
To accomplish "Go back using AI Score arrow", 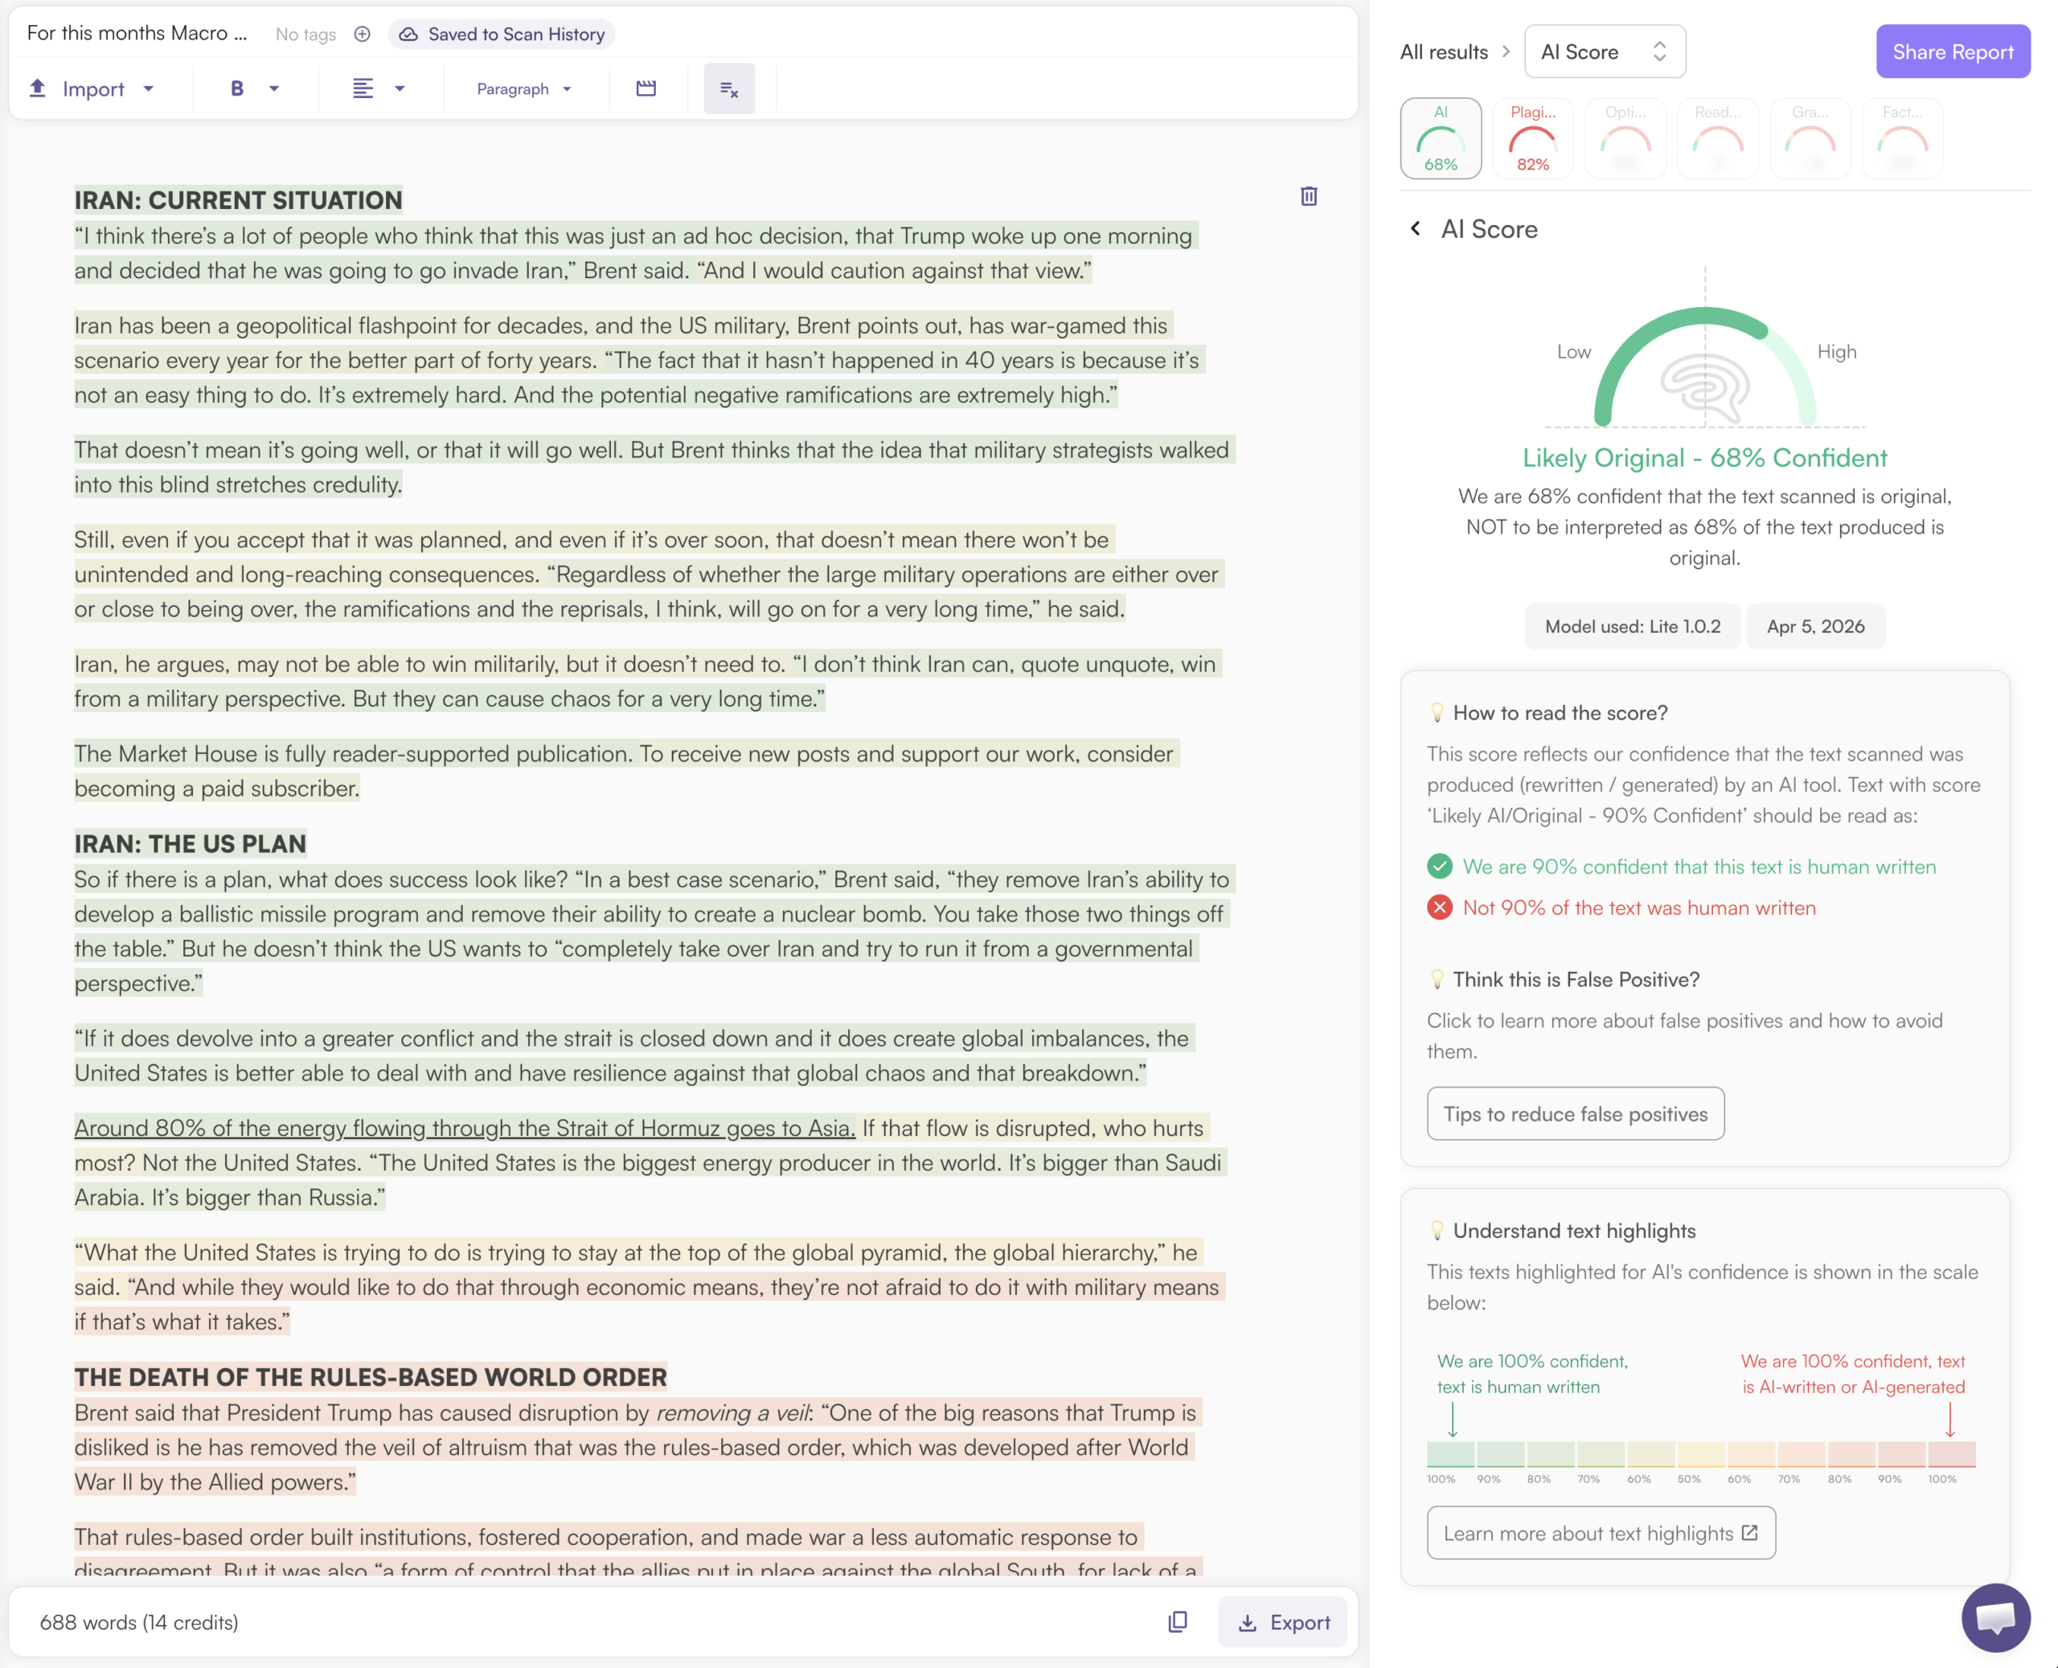I will click(1415, 228).
